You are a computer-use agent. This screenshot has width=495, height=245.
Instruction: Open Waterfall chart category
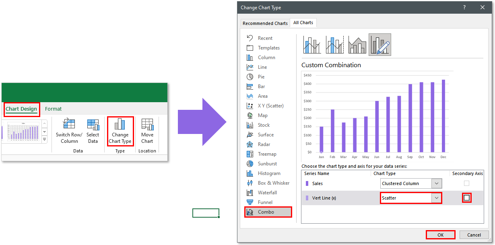coord(268,193)
